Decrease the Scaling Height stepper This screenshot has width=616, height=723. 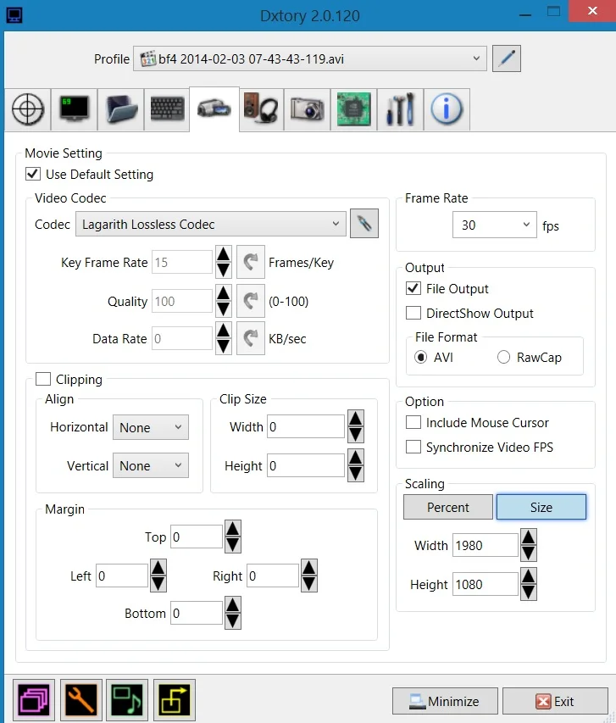pos(529,592)
